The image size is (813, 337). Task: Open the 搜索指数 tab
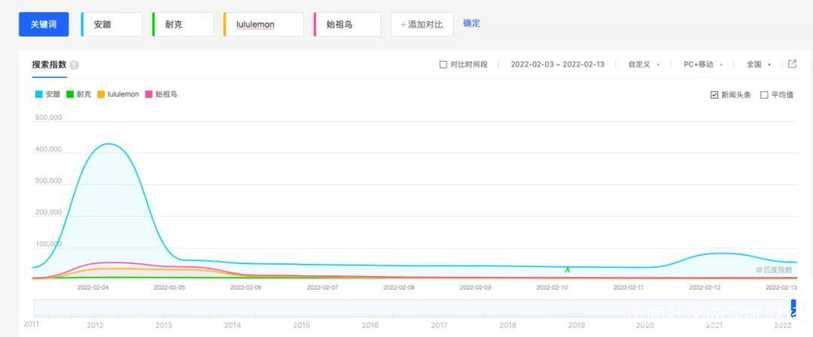coord(49,65)
